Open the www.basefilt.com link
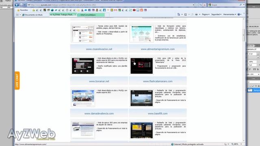 (x=158, y=114)
